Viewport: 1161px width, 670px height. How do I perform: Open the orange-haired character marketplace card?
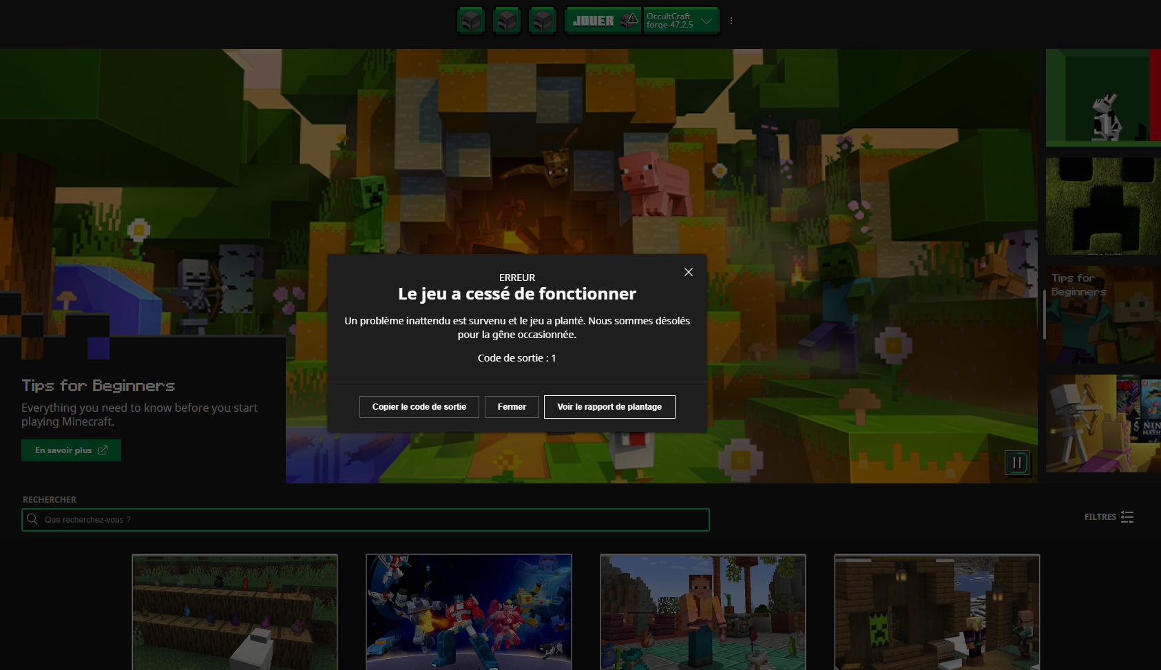(703, 612)
